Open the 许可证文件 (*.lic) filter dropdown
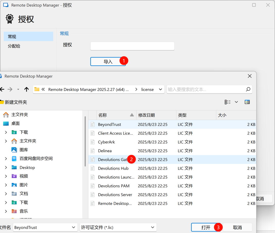 (118, 227)
